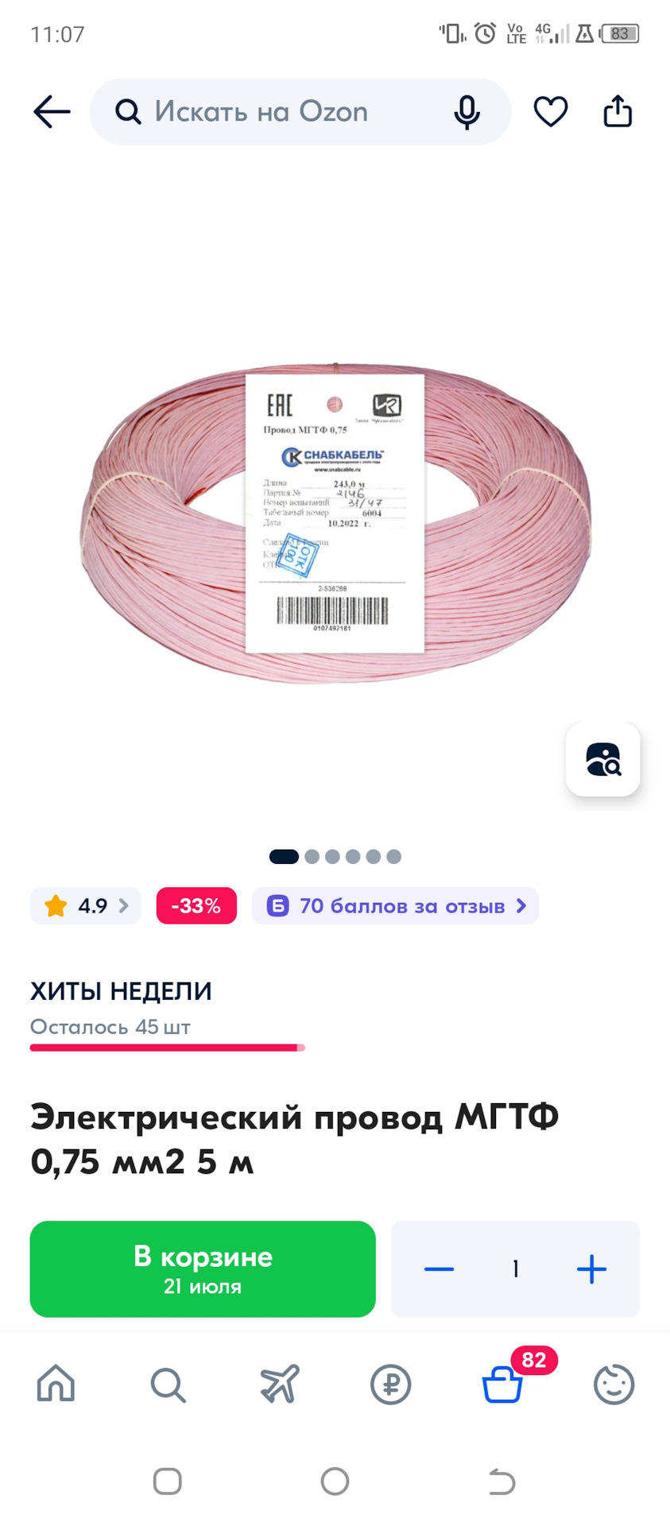Tap the -33% discount badge
670x1526 pixels.
(x=196, y=906)
